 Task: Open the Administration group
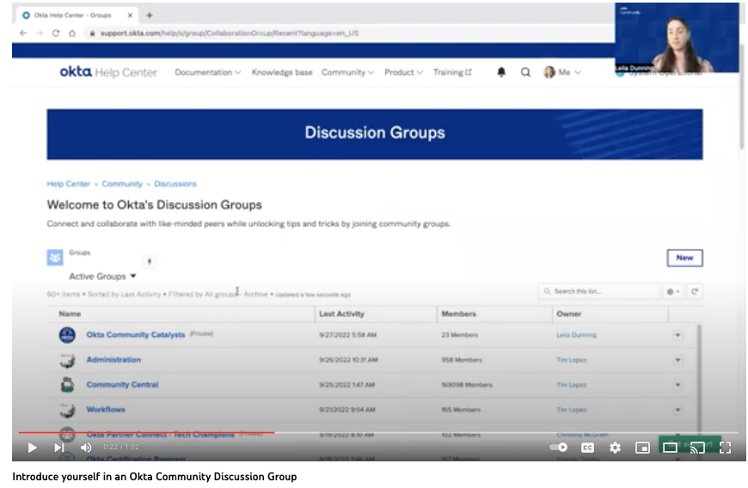click(x=113, y=359)
